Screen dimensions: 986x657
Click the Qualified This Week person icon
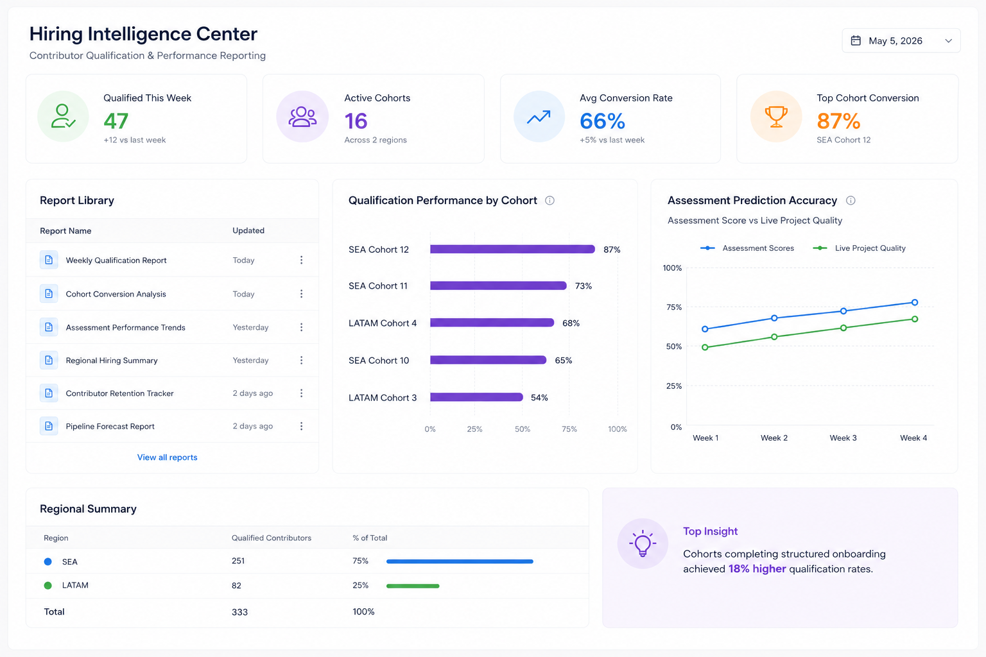pyautogui.click(x=63, y=116)
